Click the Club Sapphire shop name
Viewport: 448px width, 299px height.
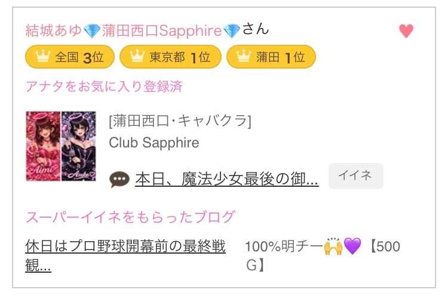[154, 143]
